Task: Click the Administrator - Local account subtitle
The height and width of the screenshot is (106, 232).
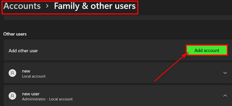Action: coord(47,99)
